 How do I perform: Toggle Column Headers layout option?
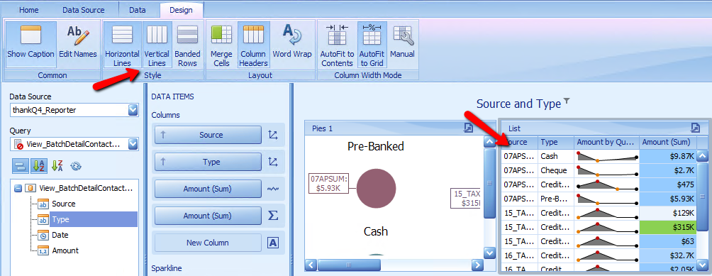[x=253, y=44]
